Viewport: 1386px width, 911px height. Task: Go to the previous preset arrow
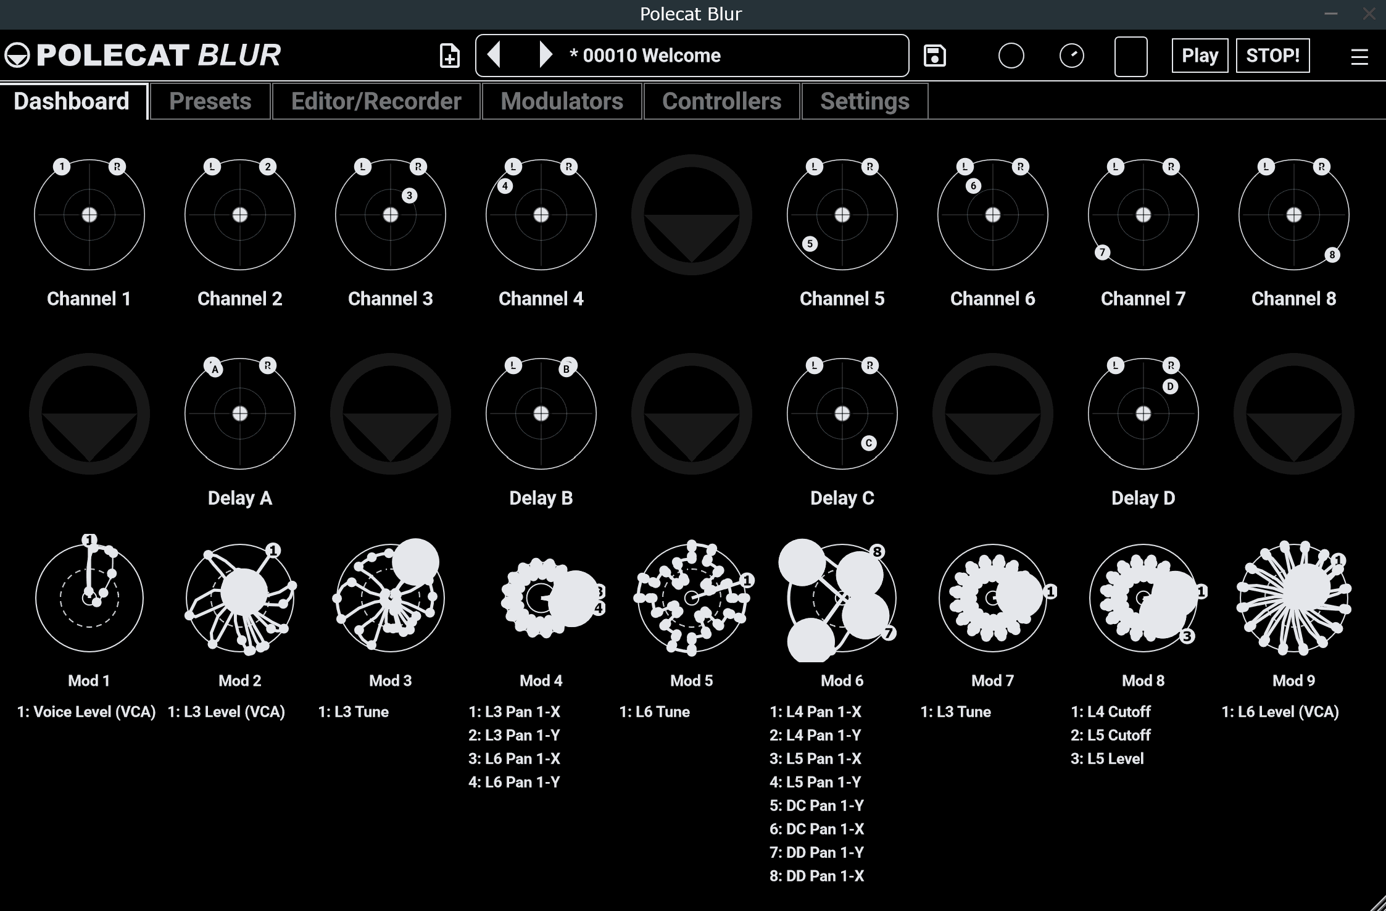pyautogui.click(x=494, y=55)
